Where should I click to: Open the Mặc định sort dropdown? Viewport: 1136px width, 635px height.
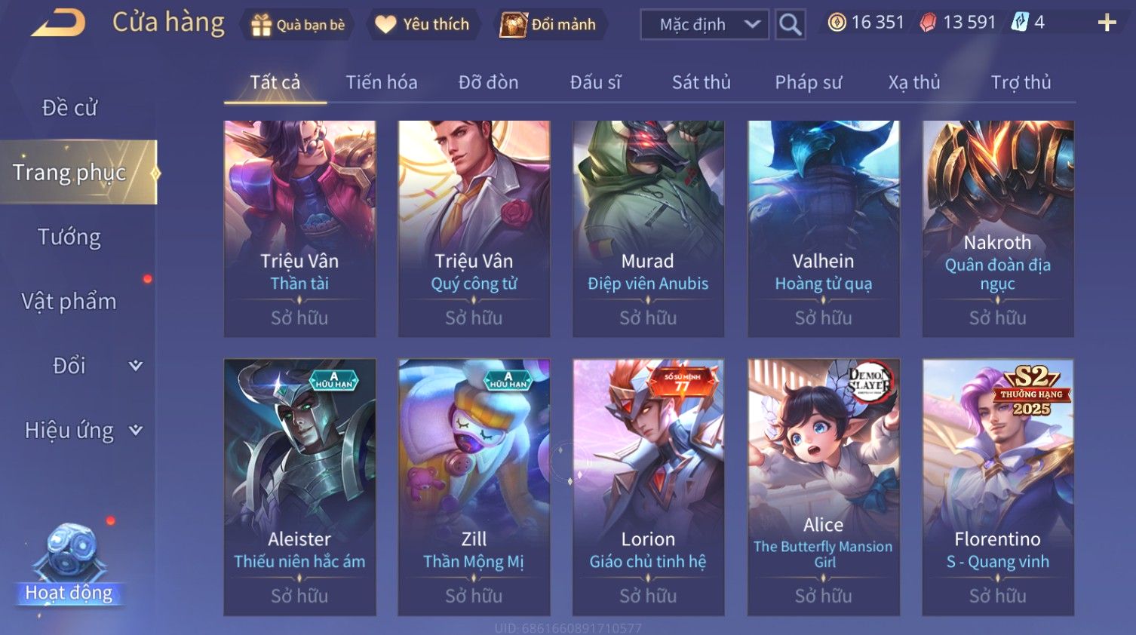tap(705, 24)
